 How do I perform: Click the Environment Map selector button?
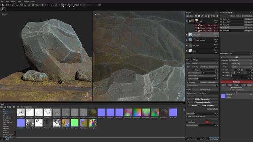tap(209, 67)
